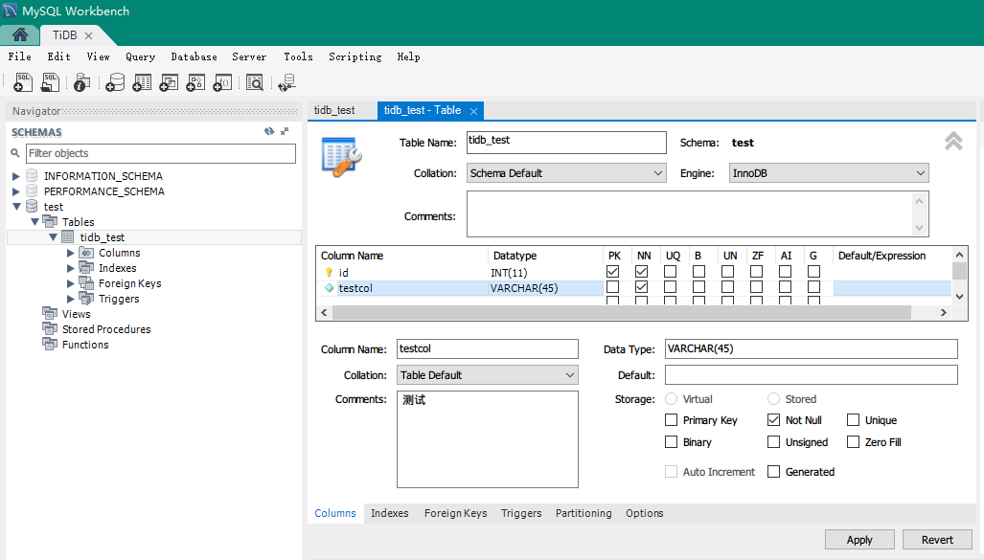Check the Binary option

coord(672,442)
